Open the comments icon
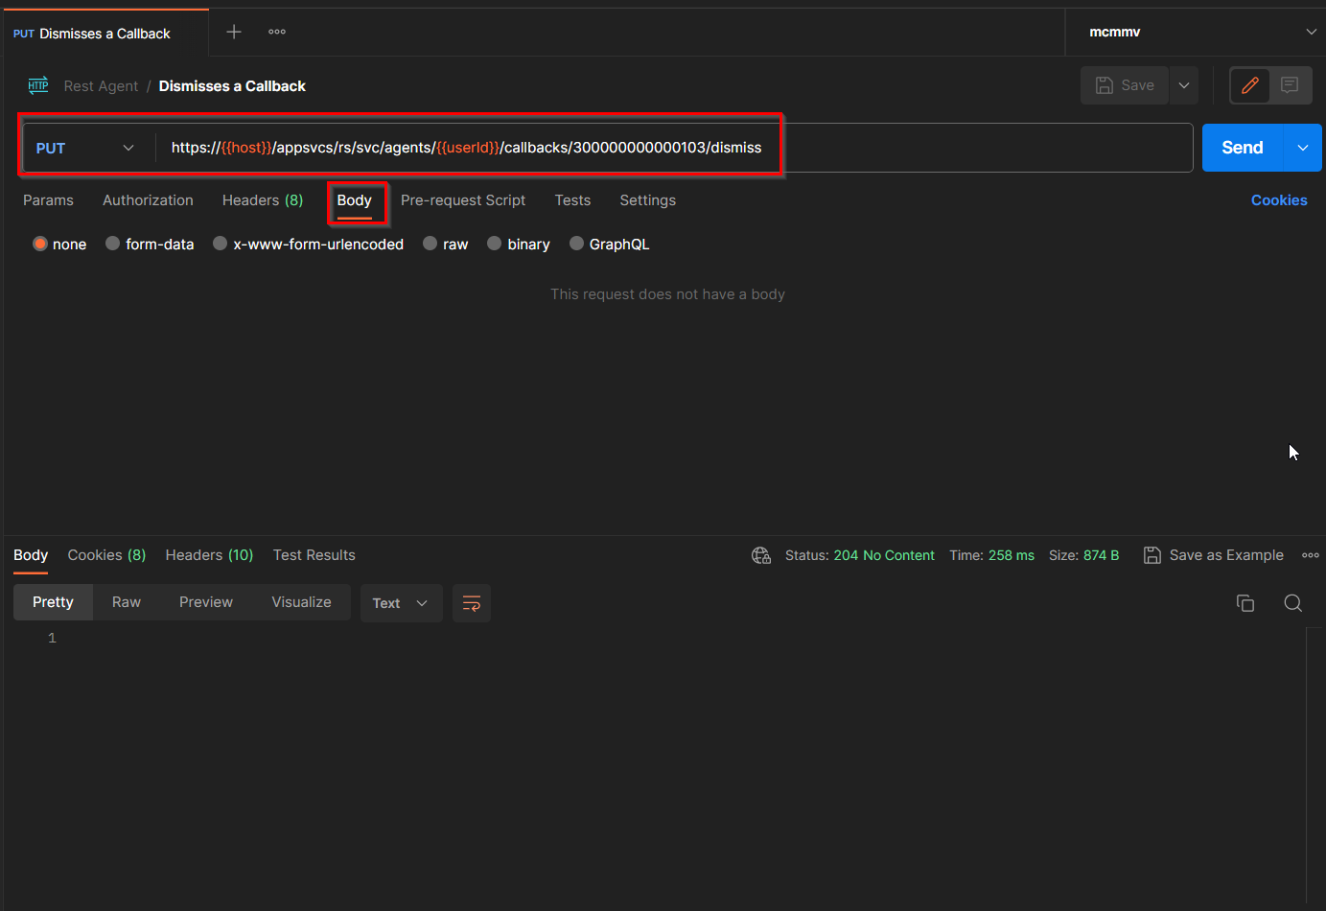The height and width of the screenshot is (911, 1326). tap(1290, 85)
